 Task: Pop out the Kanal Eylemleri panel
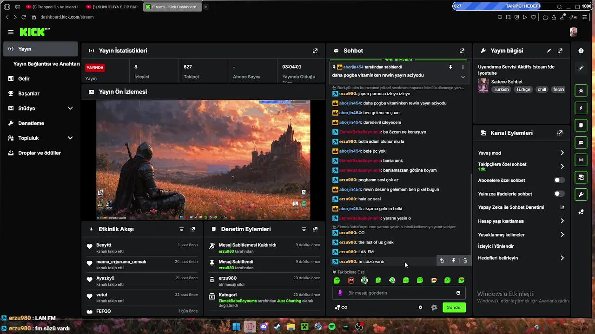coord(560,133)
